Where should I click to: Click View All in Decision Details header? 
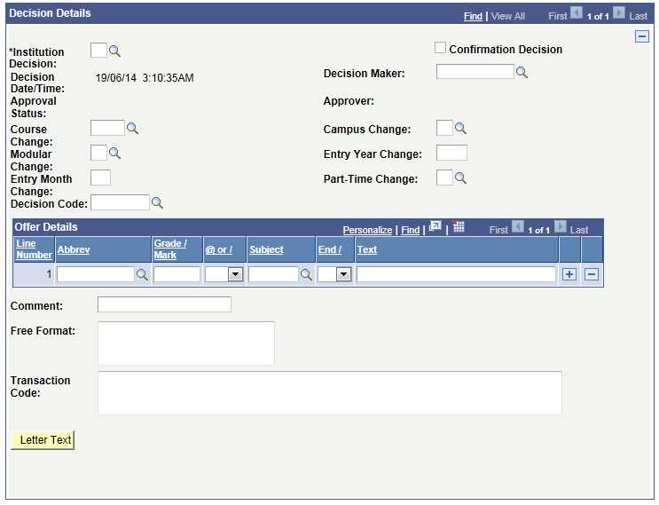[x=507, y=16]
